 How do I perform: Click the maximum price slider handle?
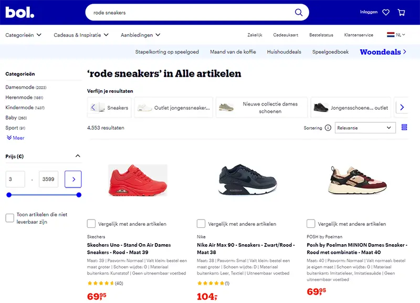79,195
